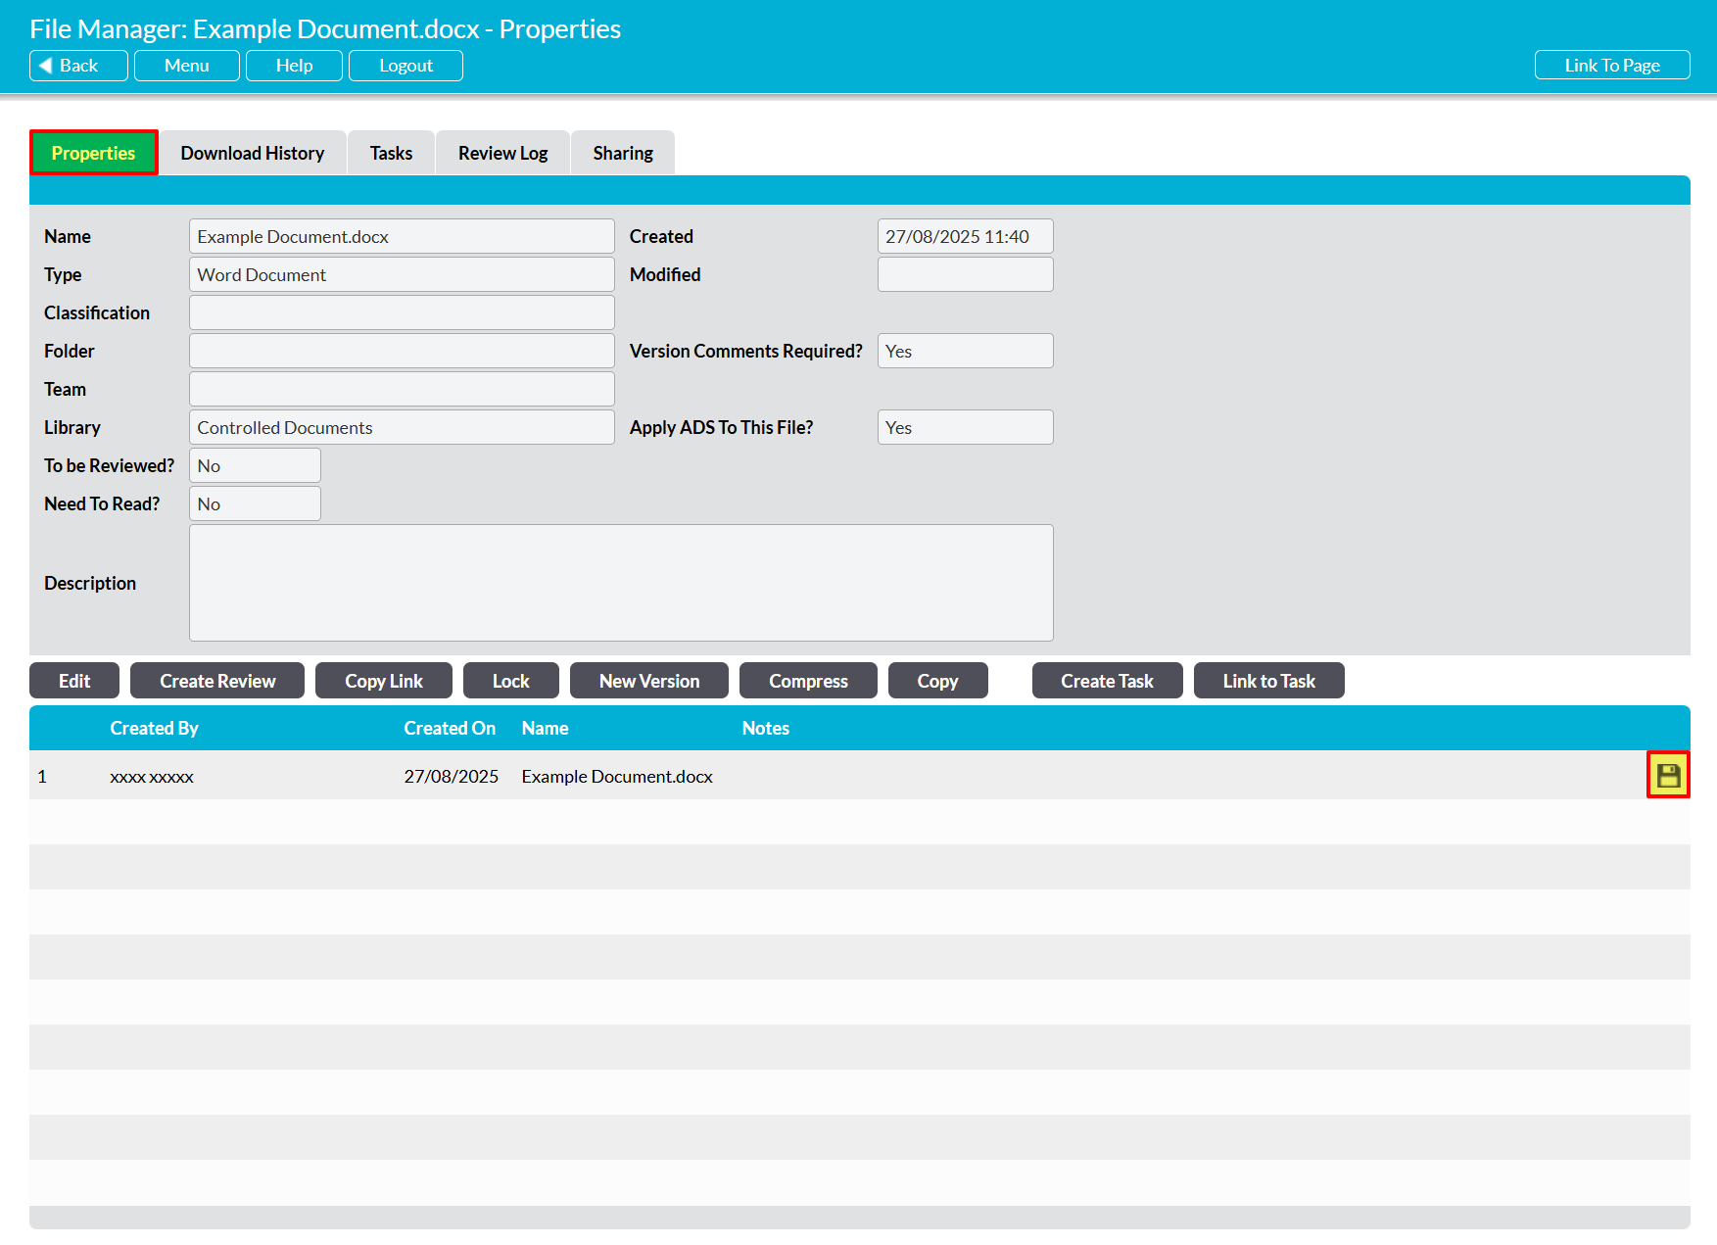1717x1245 pixels.
Task: Click the Create Task button
Action: tap(1107, 681)
